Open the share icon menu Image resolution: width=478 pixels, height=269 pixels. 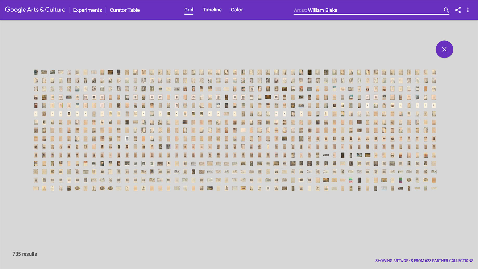click(x=458, y=10)
